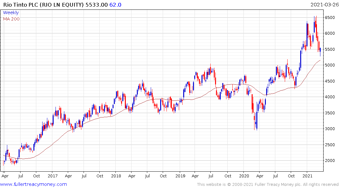Click the 4000 price axis label

330,97
